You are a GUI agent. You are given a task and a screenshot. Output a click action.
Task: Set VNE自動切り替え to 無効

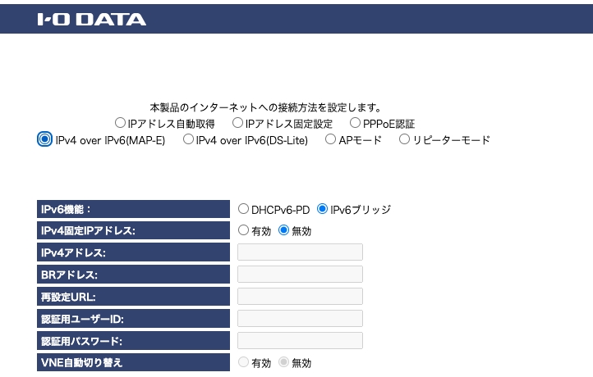[284, 362]
